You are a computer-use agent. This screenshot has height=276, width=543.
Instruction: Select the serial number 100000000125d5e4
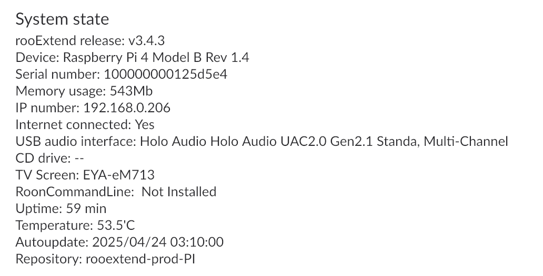(166, 75)
